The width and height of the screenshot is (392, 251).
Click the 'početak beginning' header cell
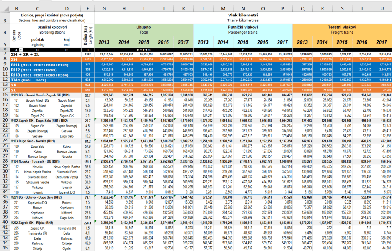(38, 42)
